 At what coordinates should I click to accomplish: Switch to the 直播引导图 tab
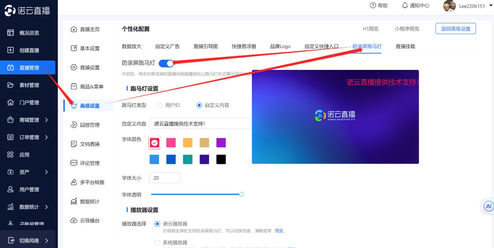206,46
